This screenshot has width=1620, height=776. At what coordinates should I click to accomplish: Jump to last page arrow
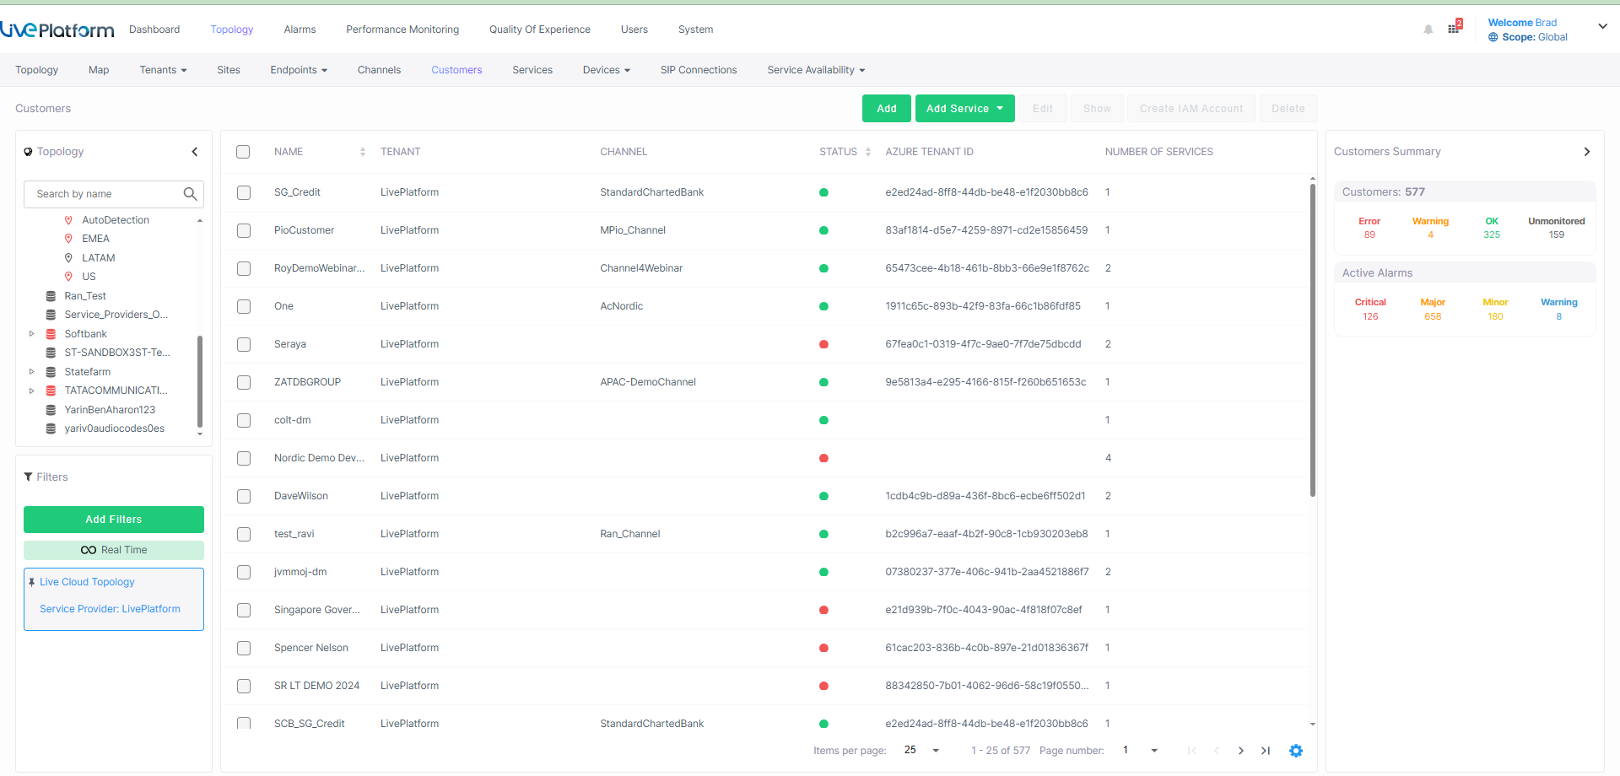point(1266,751)
